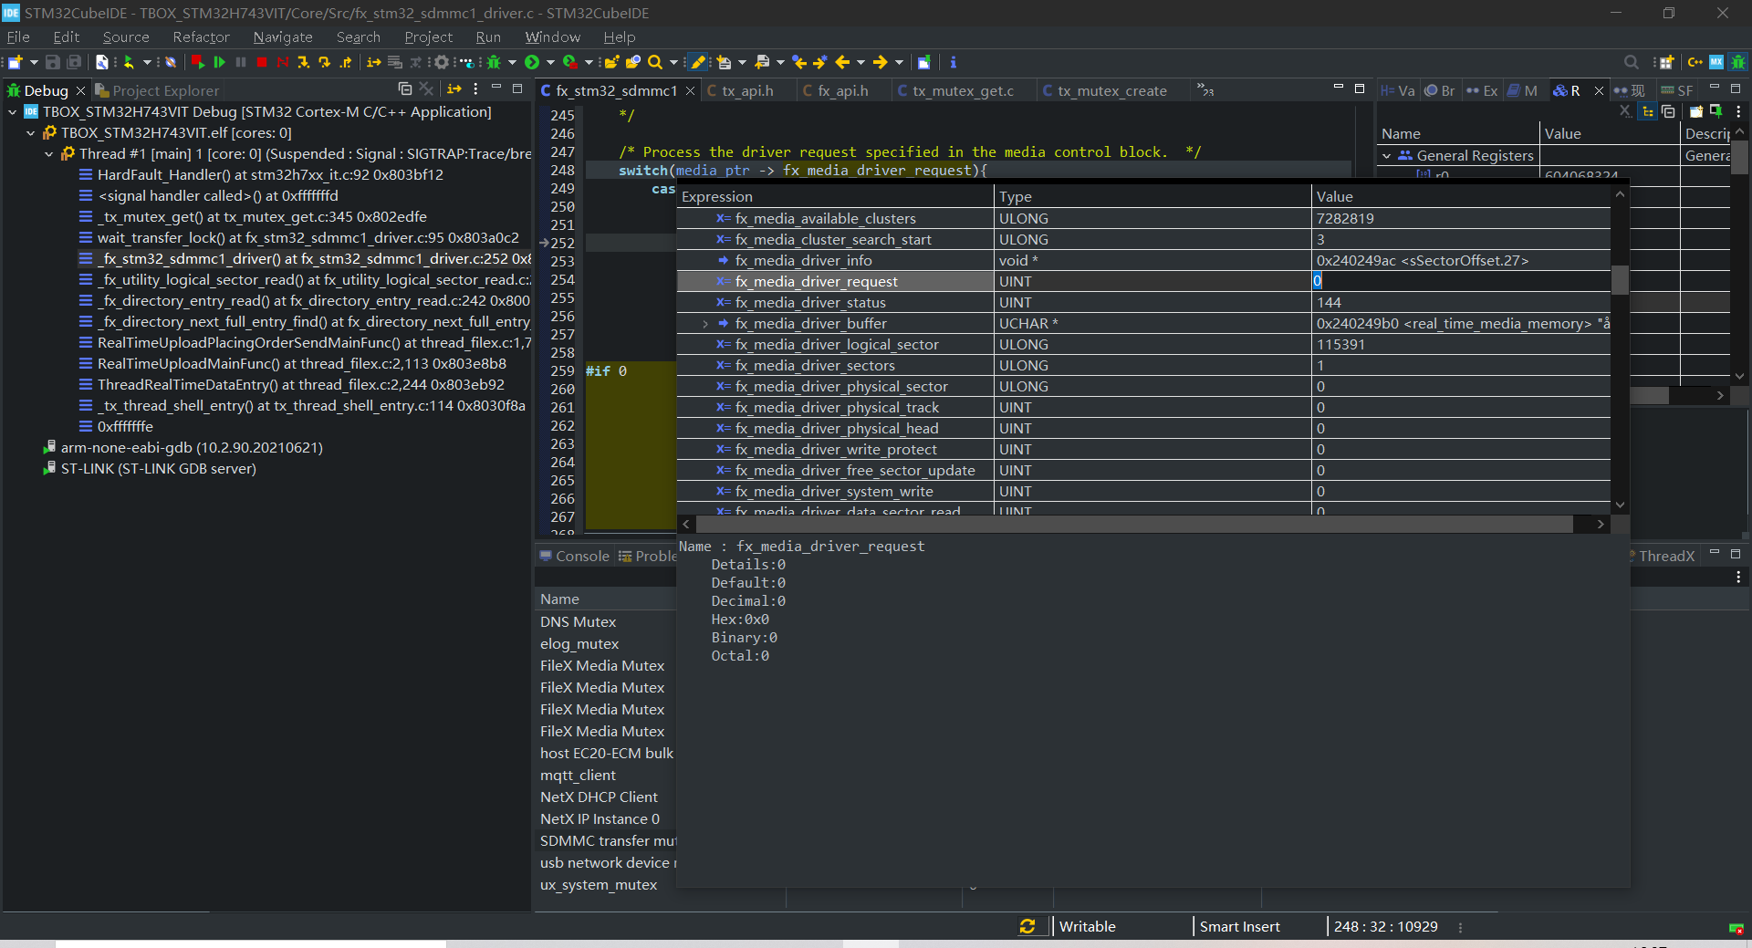Image resolution: width=1752 pixels, height=948 pixels.
Task: Collapse the Thread #1 node in Debug view
Action: [48, 153]
